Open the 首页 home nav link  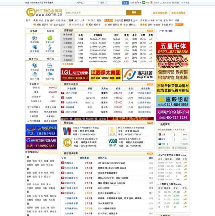[28, 21]
